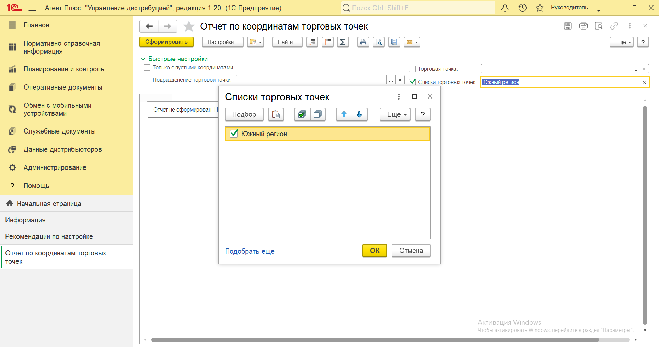Toggle Только с пустыми координатами checkbox
Screen dimensions: 659x347
147,68
